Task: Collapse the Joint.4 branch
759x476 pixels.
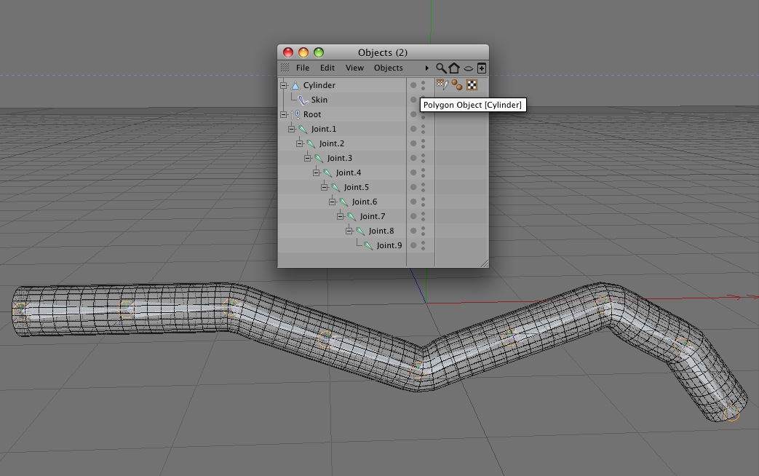Action: (316, 172)
